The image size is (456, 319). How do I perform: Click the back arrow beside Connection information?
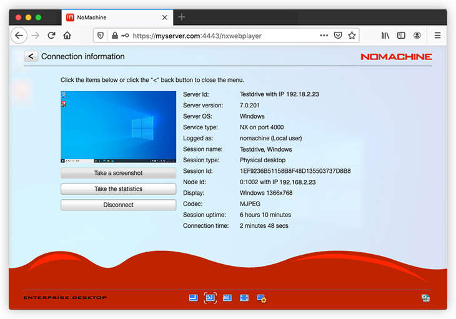click(31, 56)
